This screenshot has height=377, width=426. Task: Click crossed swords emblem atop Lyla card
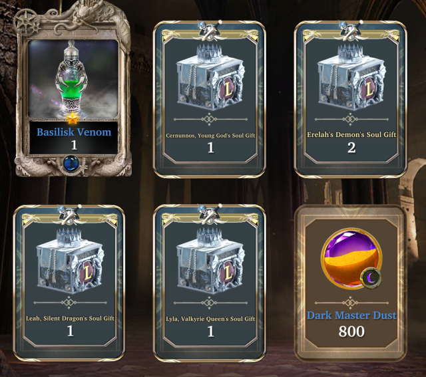(210, 215)
